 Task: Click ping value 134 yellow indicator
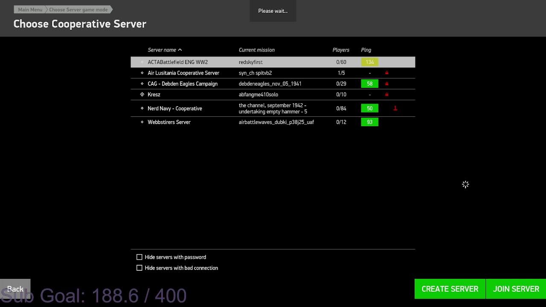[x=369, y=62]
